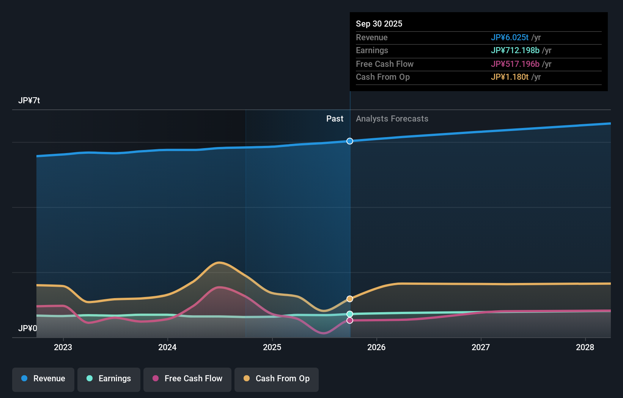
Task: Toggle the Free Cash Flow series visibility
Action: point(187,379)
